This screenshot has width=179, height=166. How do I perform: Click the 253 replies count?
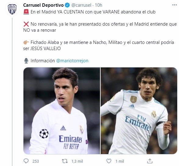(36, 161)
